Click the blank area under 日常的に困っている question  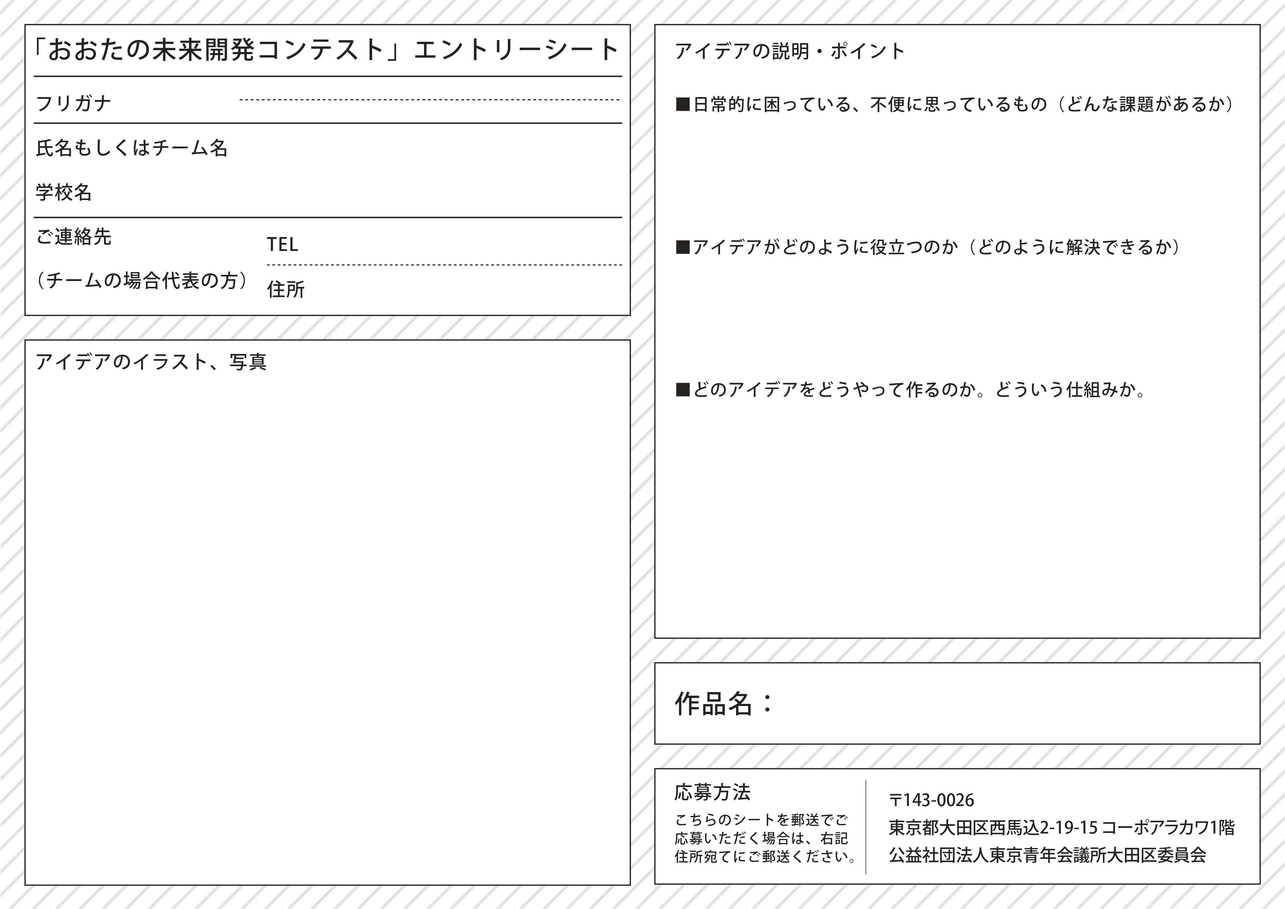[x=957, y=174]
